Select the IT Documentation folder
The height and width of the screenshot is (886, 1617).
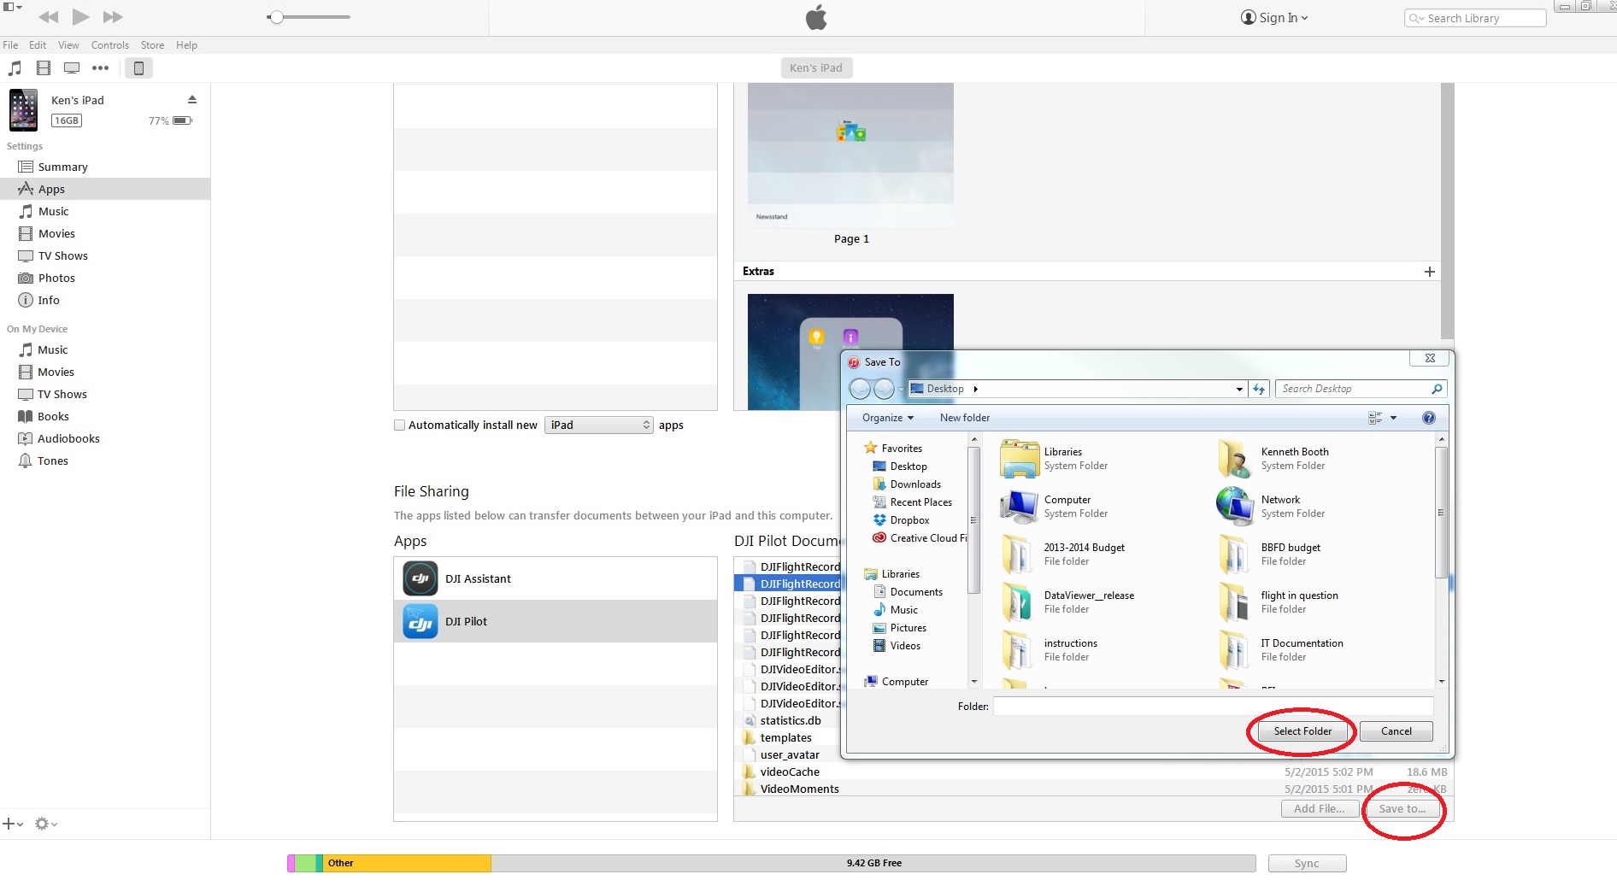(x=1280, y=649)
